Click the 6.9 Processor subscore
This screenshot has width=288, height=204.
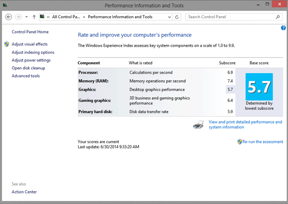coord(230,73)
